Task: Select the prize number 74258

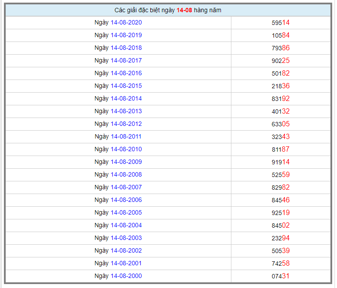Action: pyautogui.click(x=280, y=263)
